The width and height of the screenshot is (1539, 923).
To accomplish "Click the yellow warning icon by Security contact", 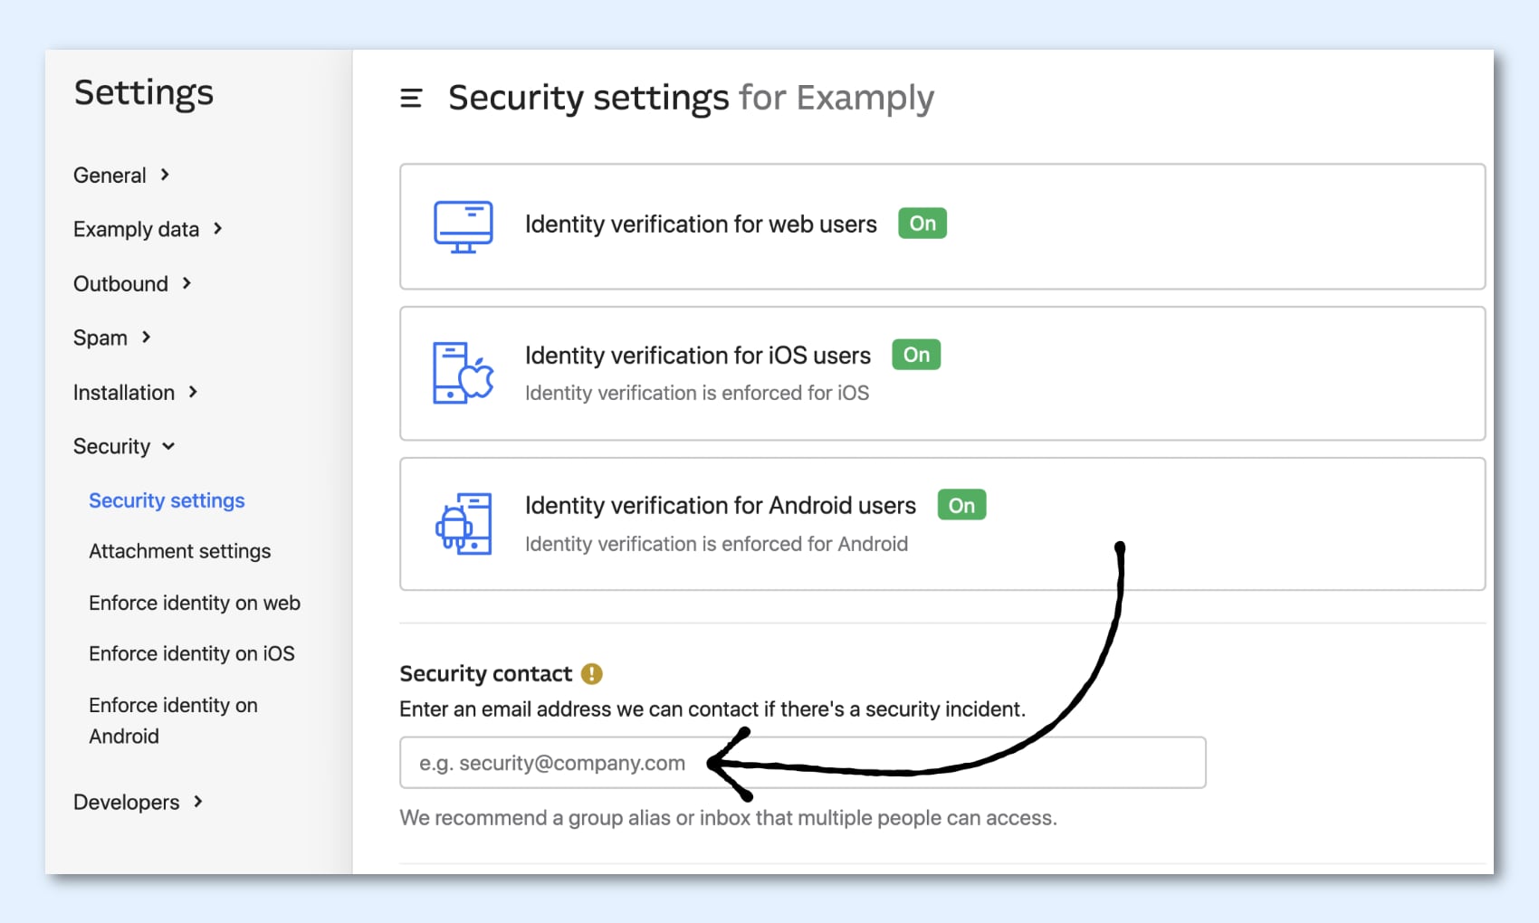I will pyautogui.click(x=592, y=674).
